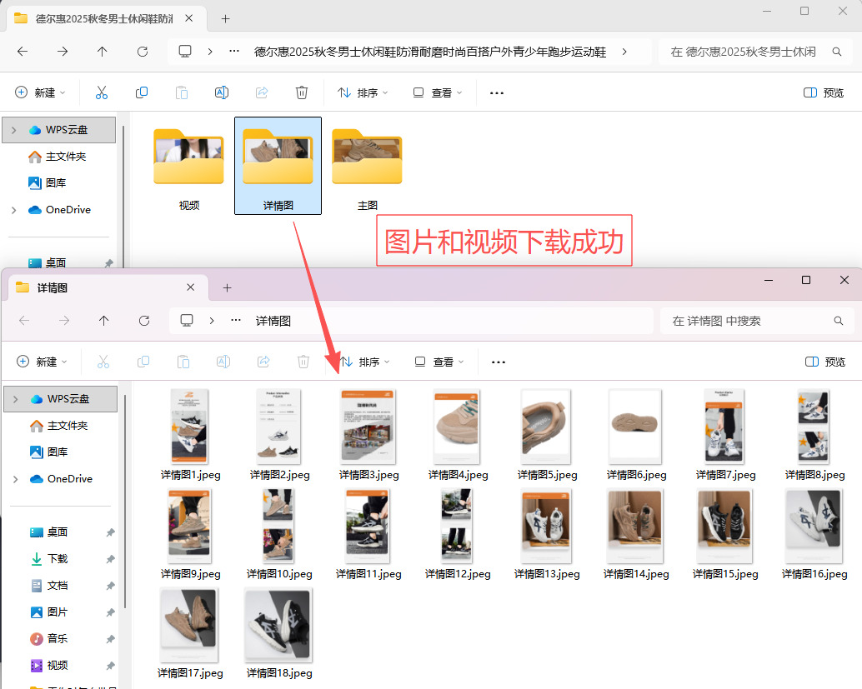Expand OneDrive in front window sidebar
862x689 pixels.
15,479
